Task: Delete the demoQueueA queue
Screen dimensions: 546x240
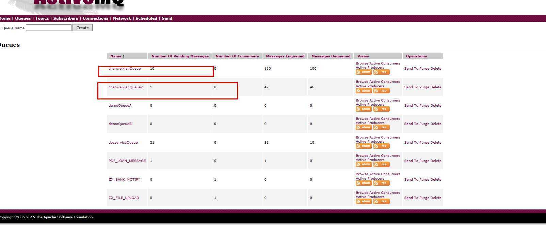Action: click(436, 106)
